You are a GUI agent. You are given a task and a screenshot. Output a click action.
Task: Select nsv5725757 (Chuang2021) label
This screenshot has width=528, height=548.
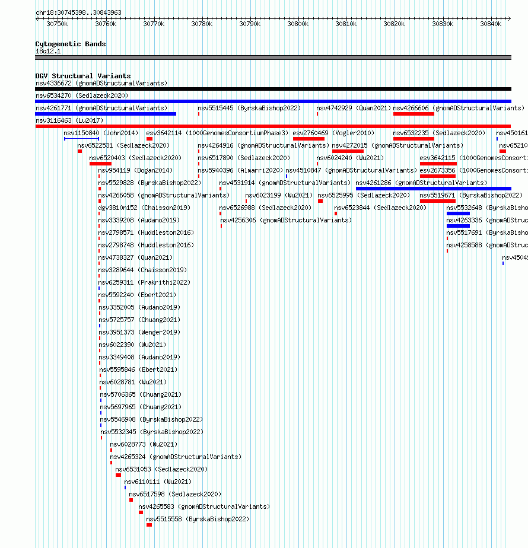(139, 320)
